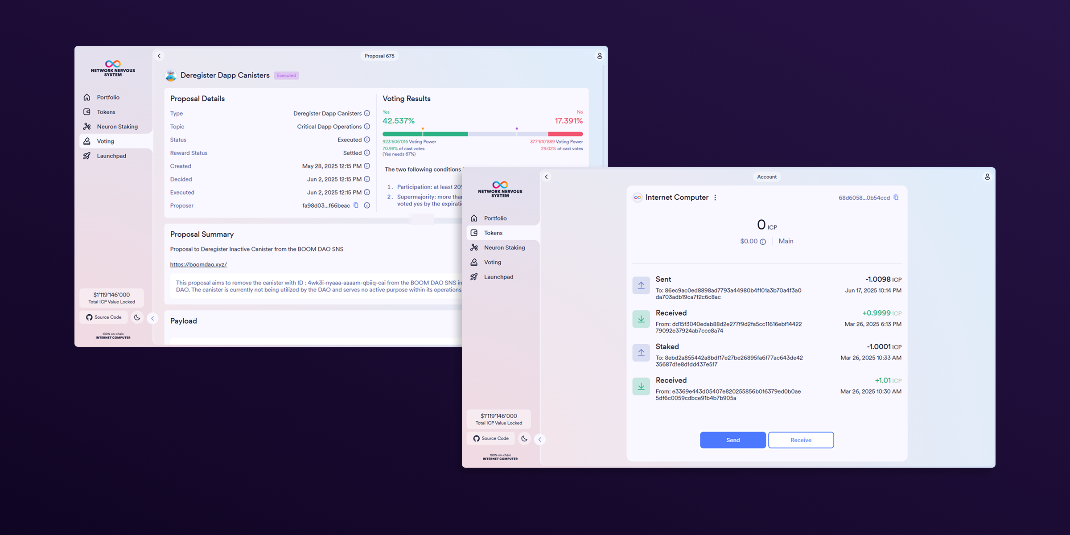This screenshot has width=1070, height=535.
Task: Select Launchpad in Account window sidebar
Action: [498, 277]
